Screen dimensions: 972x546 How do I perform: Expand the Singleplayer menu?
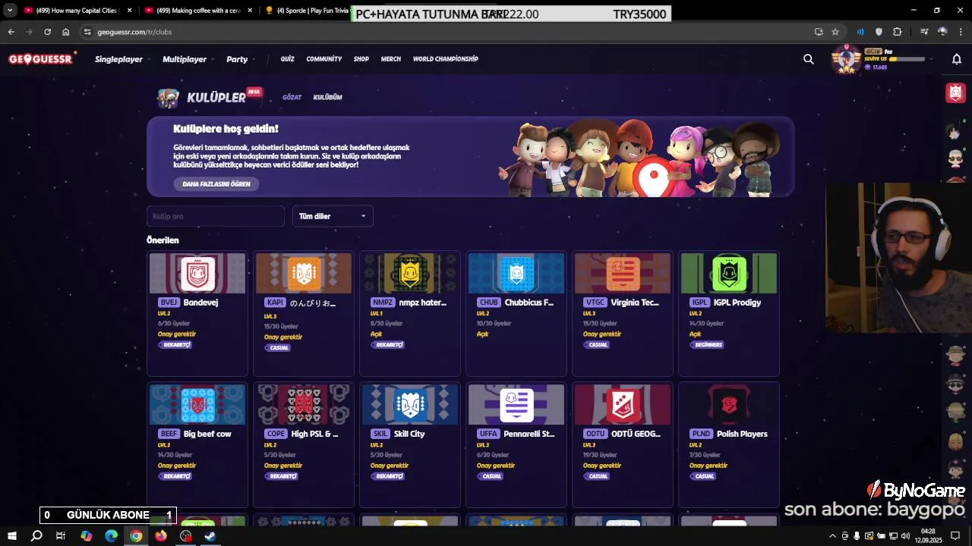coord(121,59)
